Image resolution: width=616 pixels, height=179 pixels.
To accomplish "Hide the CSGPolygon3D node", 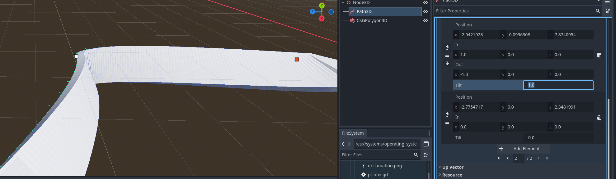I will (x=426, y=20).
